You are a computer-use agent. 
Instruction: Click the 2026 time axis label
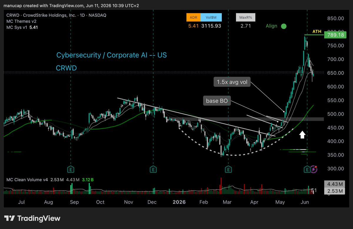click(179, 202)
